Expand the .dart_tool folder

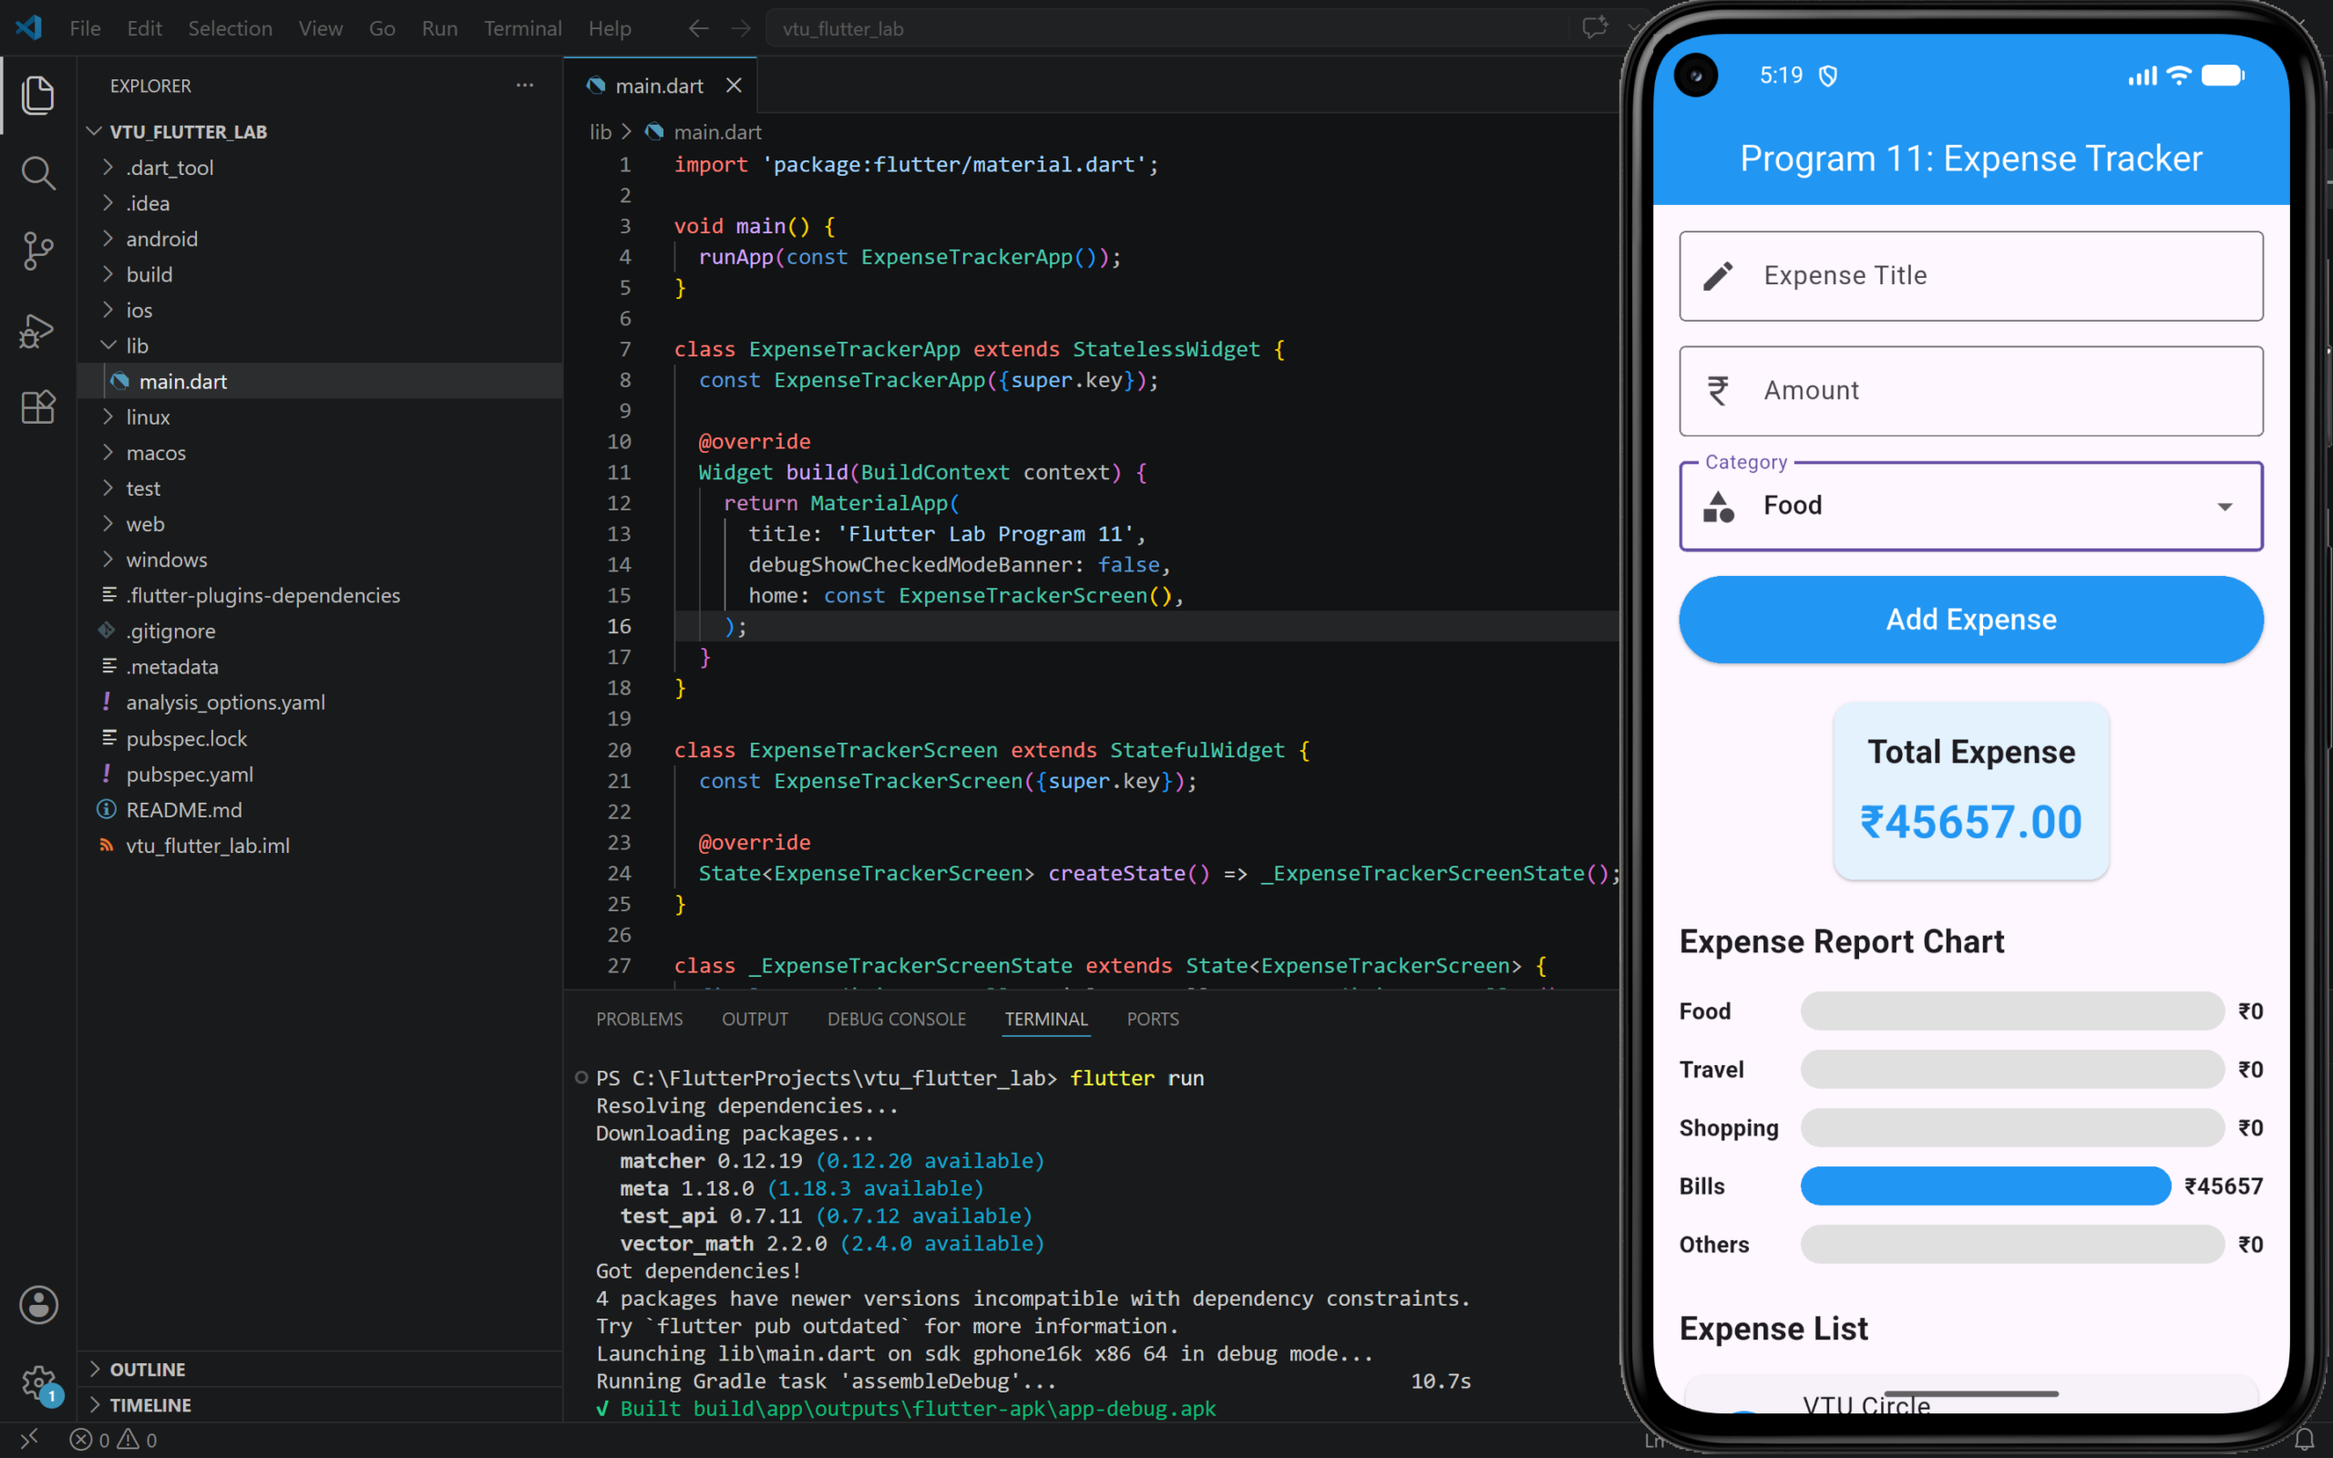(x=320, y=168)
